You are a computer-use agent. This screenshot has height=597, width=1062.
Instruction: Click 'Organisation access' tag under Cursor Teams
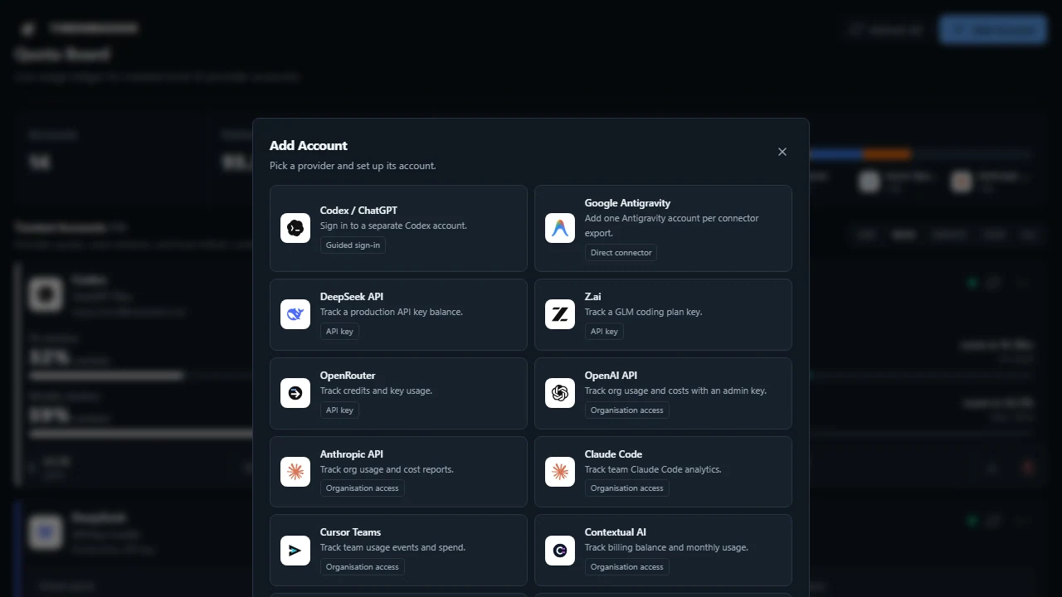(x=362, y=567)
